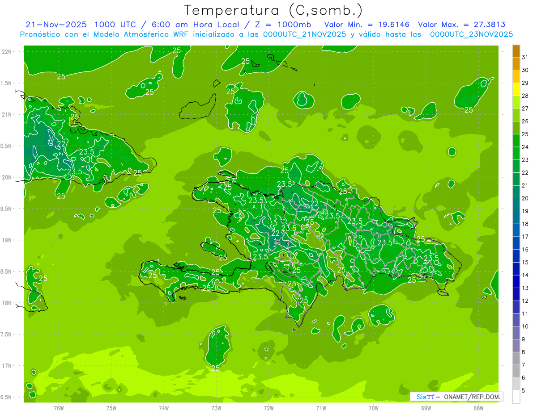Click color scale label '20'
Viewport: 537px width, 414px height.
tap(525, 198)
